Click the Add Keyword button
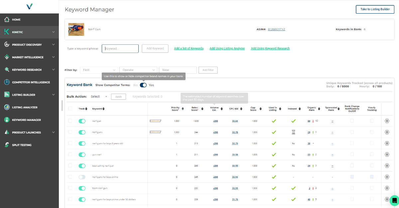 tap(155, 48)
